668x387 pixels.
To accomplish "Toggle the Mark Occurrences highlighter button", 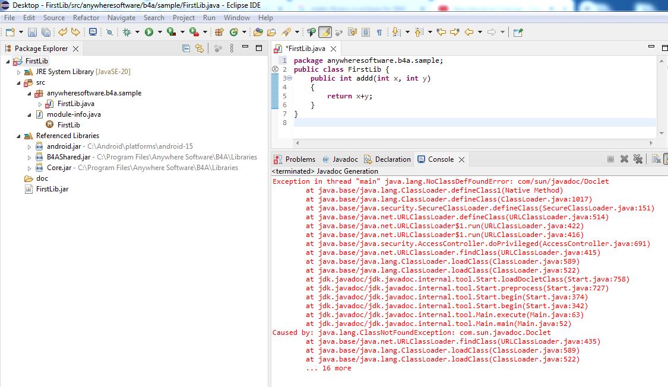I will click(x=325, y=32).
